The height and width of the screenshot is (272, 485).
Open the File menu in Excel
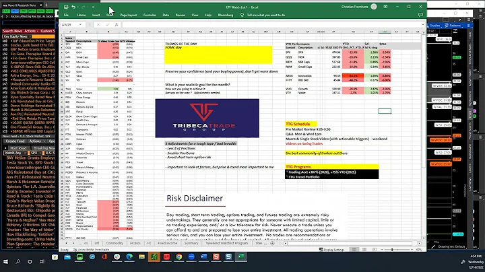[x=66, y=15]
